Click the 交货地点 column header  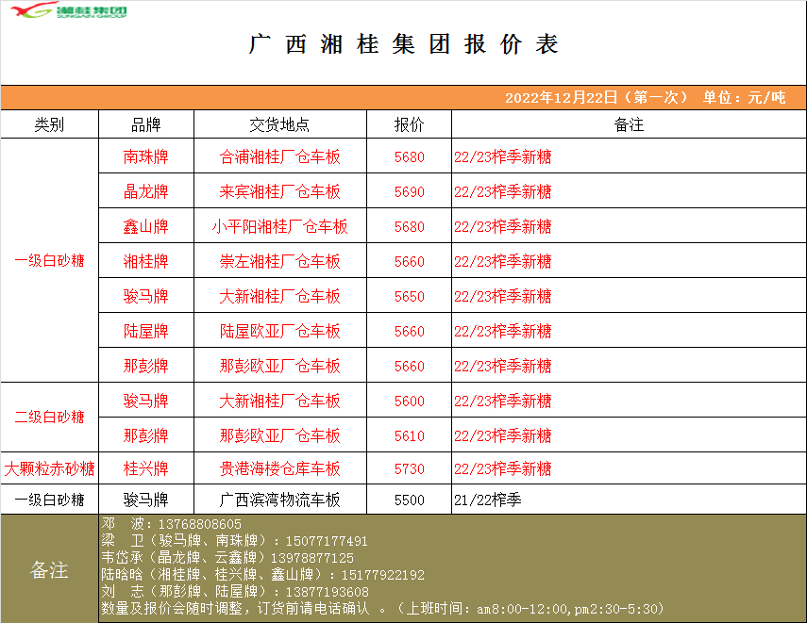click(x=279, y=124)
